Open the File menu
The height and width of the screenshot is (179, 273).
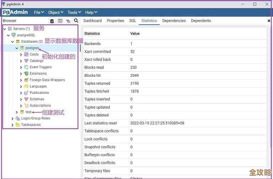(39, 12)
